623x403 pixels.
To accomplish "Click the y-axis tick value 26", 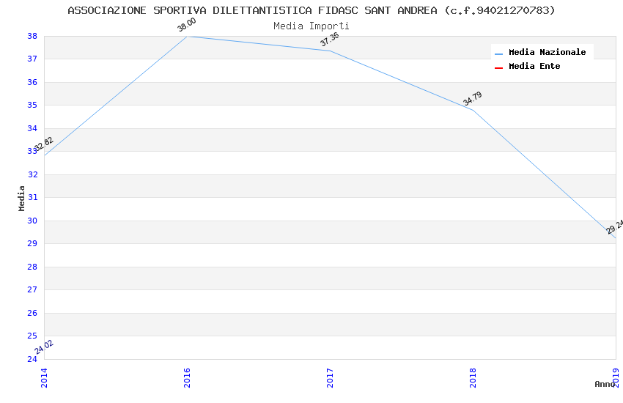I will pos(32,313).
